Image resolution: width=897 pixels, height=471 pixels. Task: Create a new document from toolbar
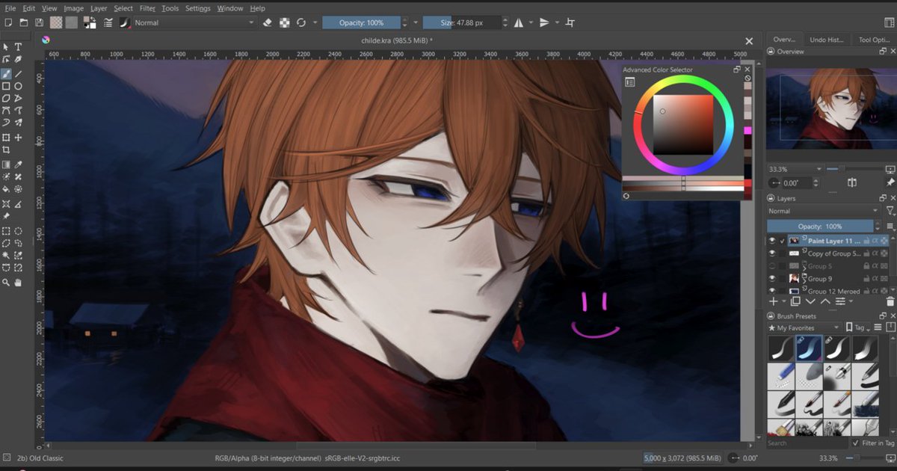7,23
